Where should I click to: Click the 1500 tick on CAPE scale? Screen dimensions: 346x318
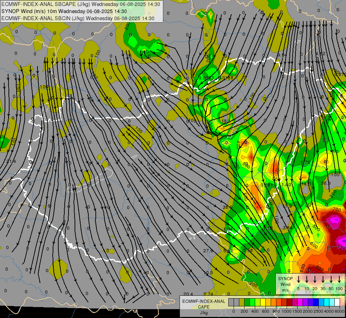click(297, 311)
